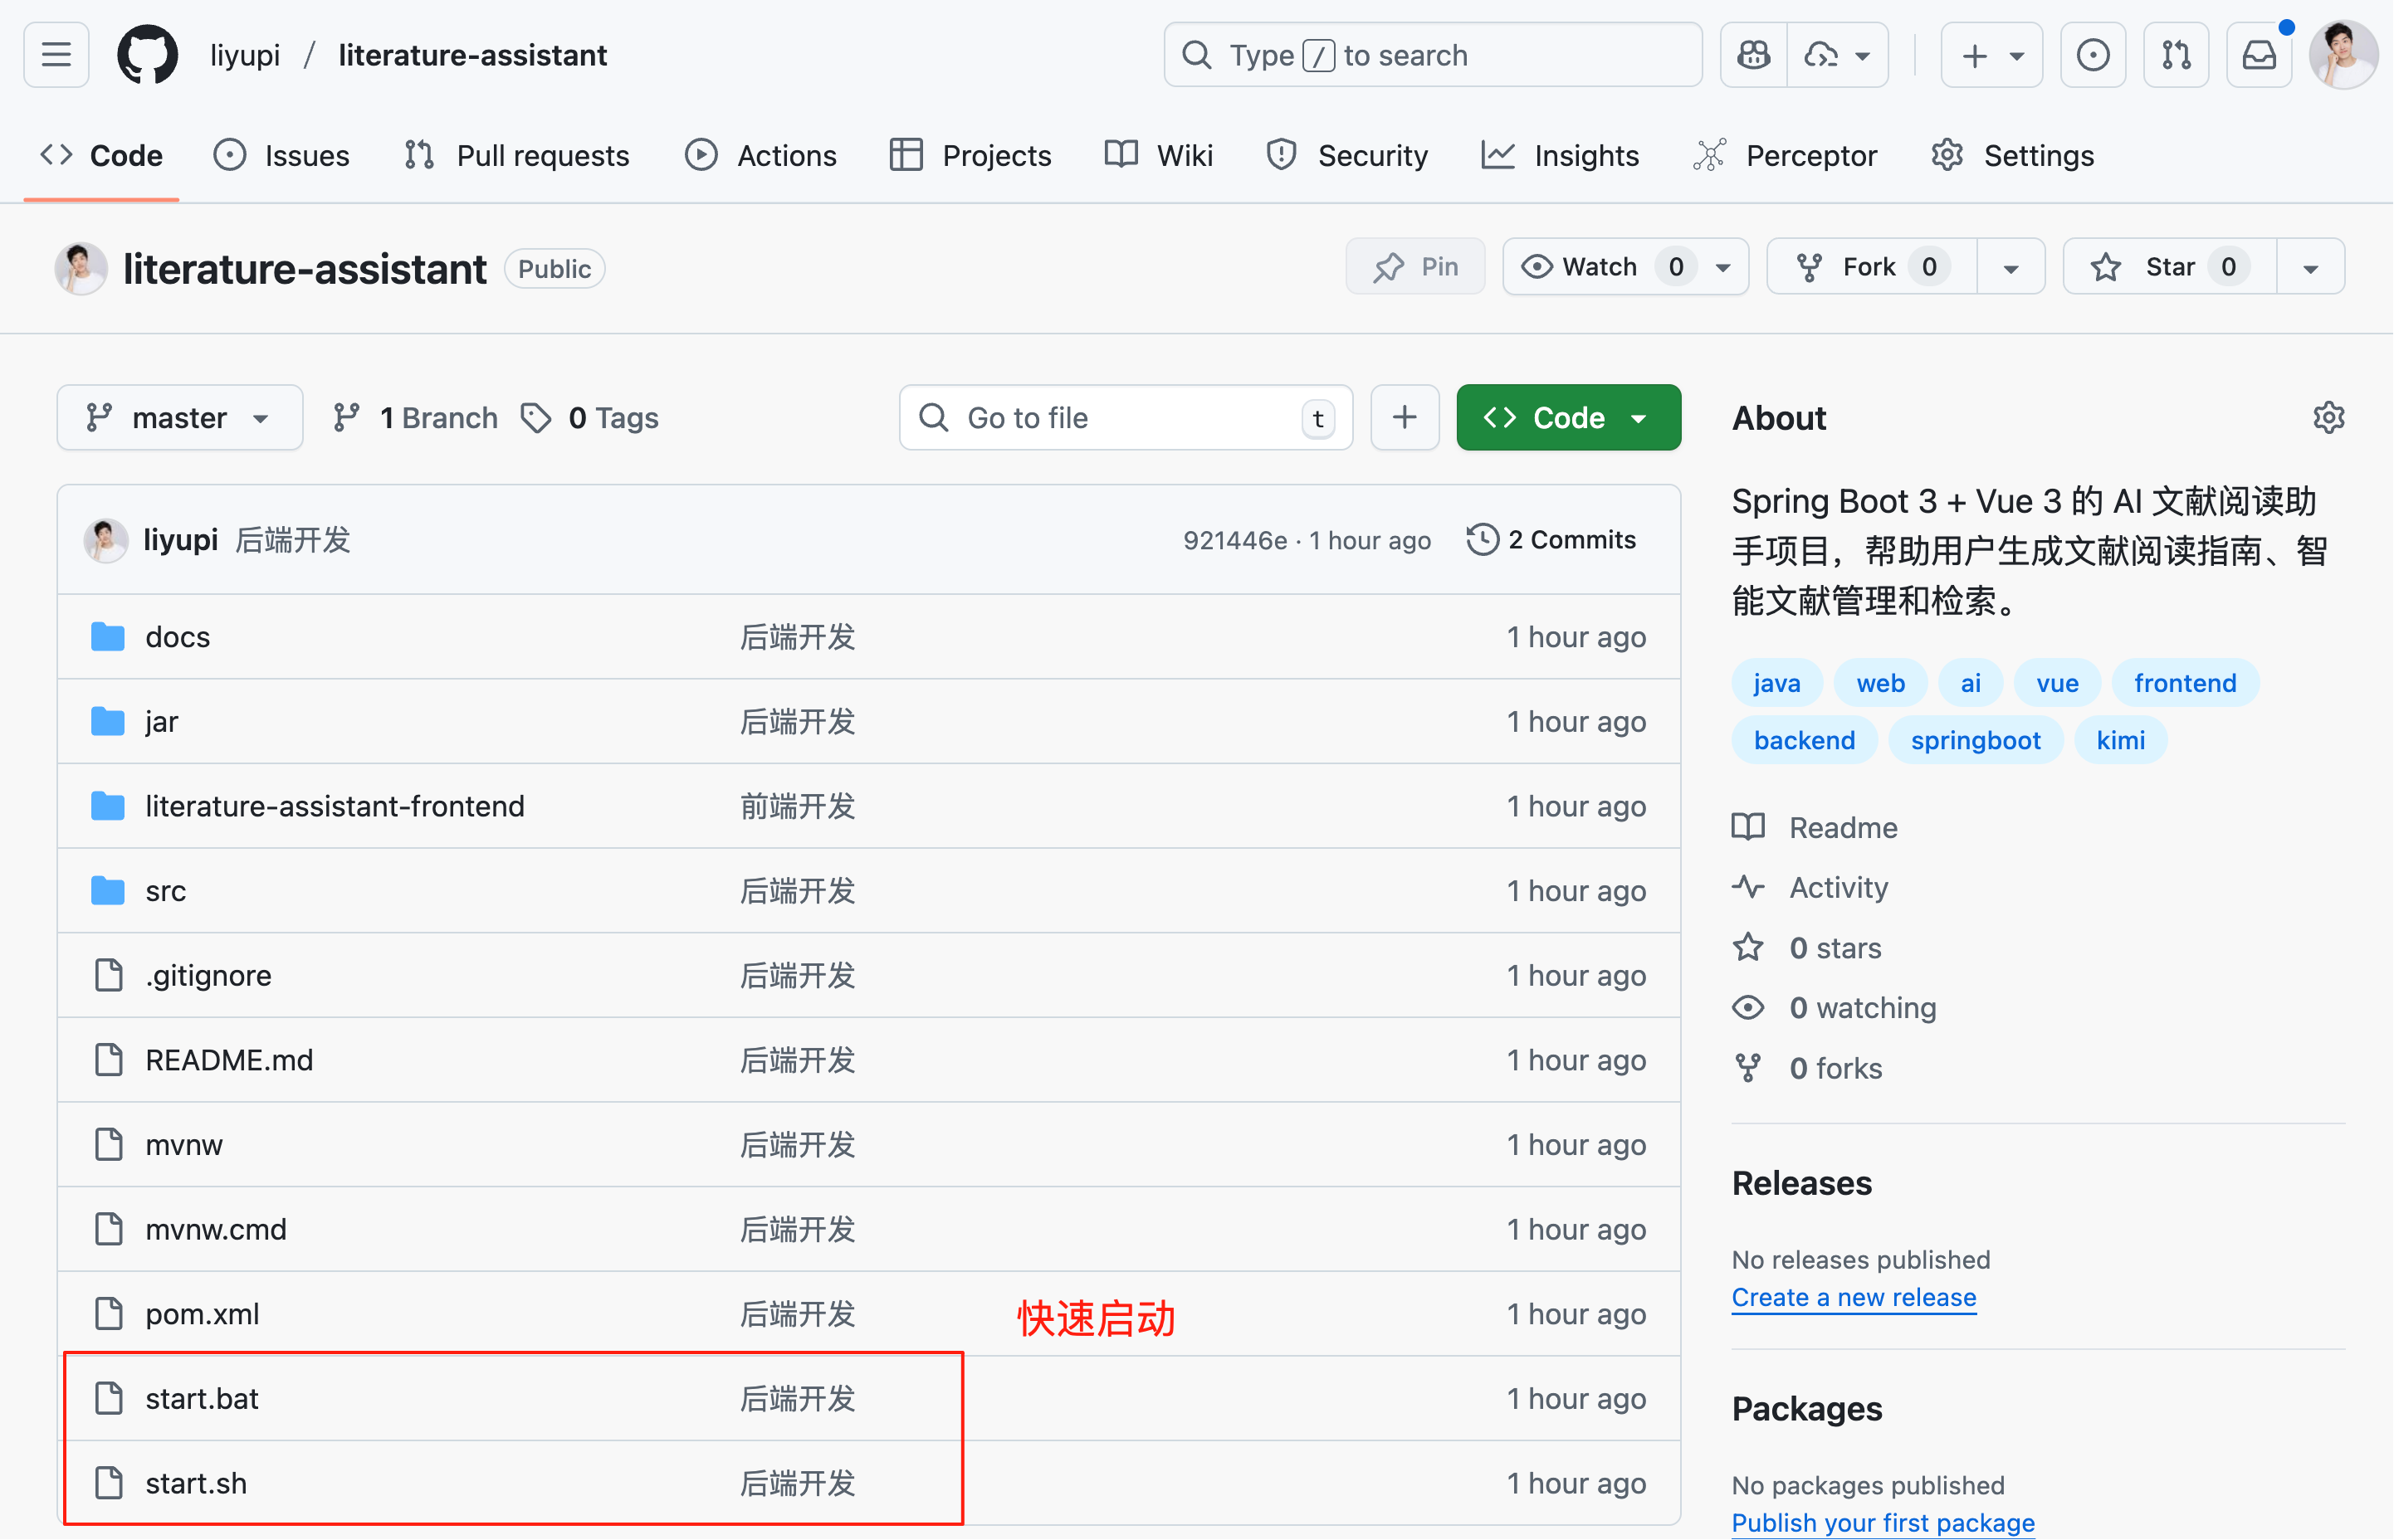Open the GitHub homepage logo

[147, 55]
